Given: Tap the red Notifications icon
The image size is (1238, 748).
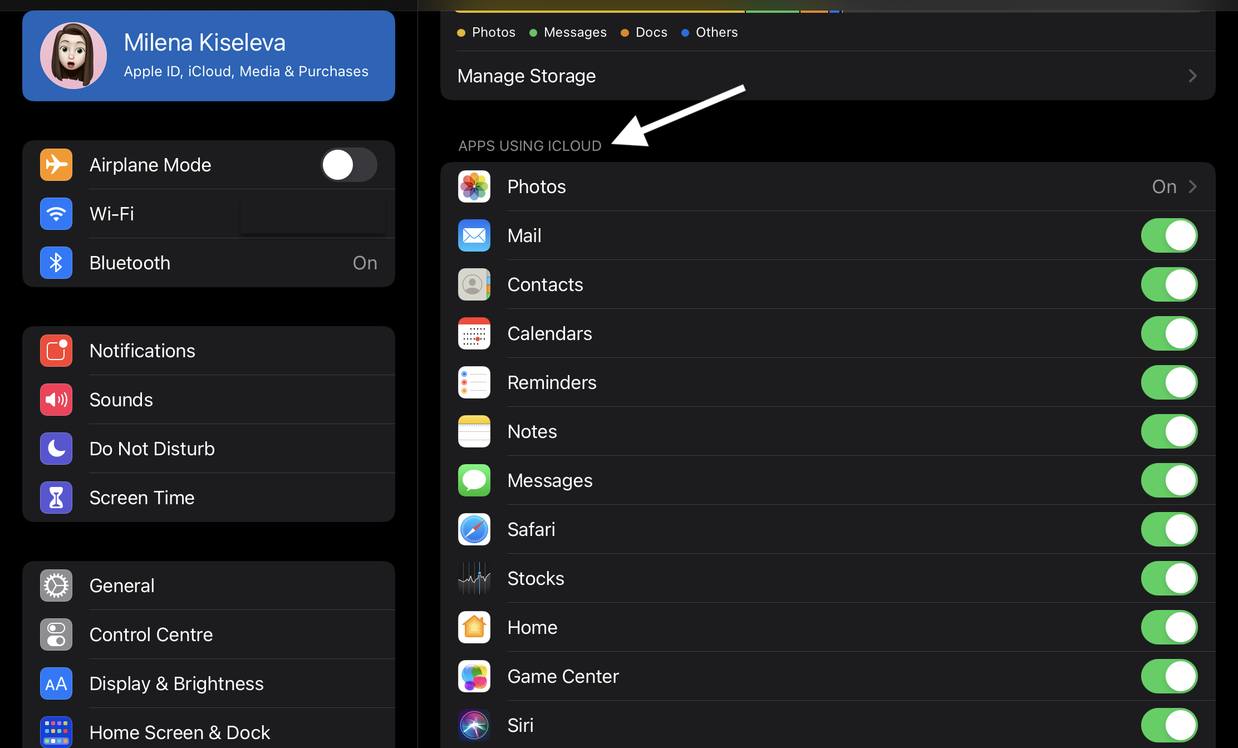Looking at the screenshot, I should click(x=56, y=351).
